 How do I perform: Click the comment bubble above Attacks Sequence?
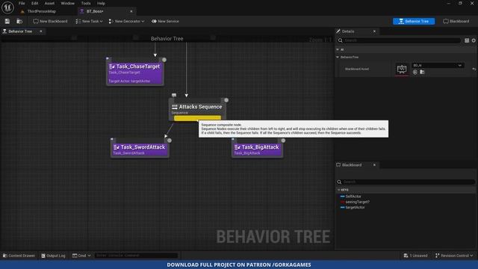[174, 95]
